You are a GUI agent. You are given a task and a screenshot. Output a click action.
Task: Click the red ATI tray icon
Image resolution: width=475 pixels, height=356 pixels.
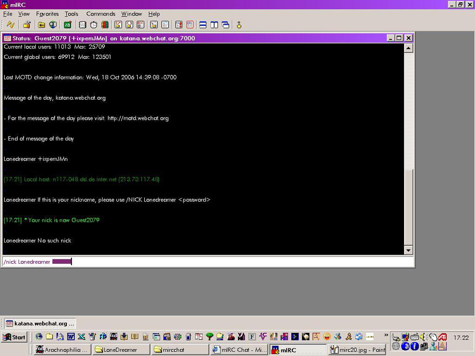click(x=443, y=336)
